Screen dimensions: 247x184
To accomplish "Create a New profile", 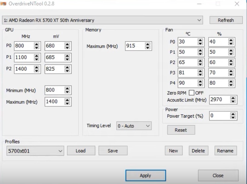I will [174, 151].
